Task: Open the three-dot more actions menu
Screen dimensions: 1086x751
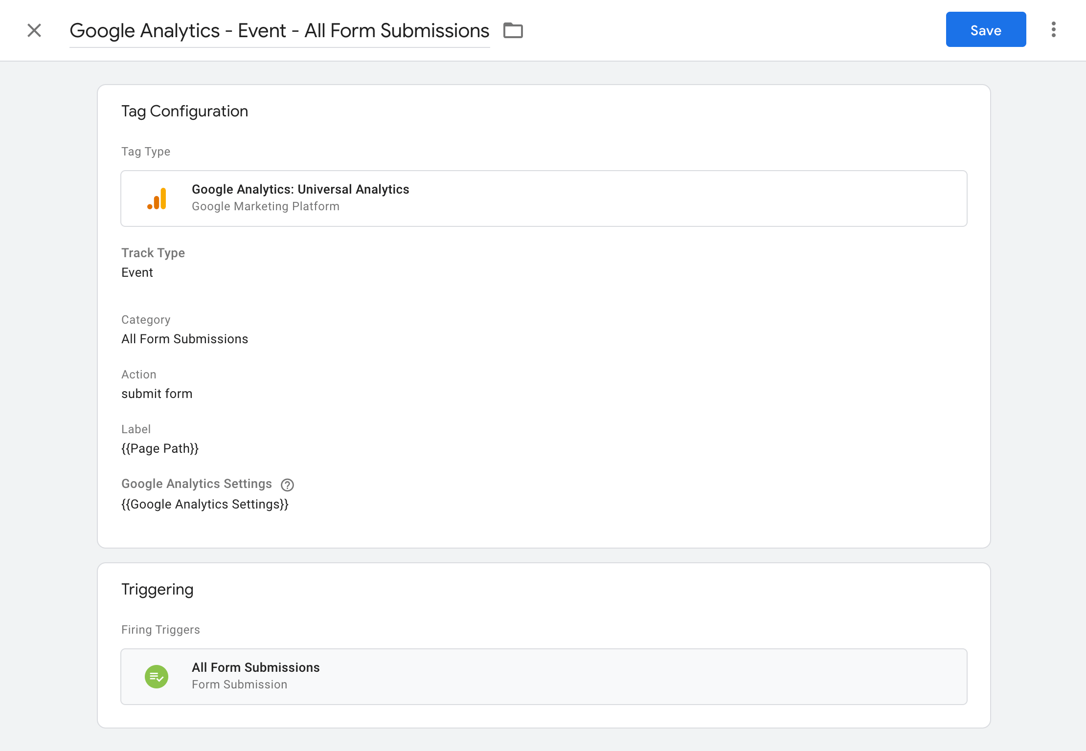Action: coord(1054,29)
